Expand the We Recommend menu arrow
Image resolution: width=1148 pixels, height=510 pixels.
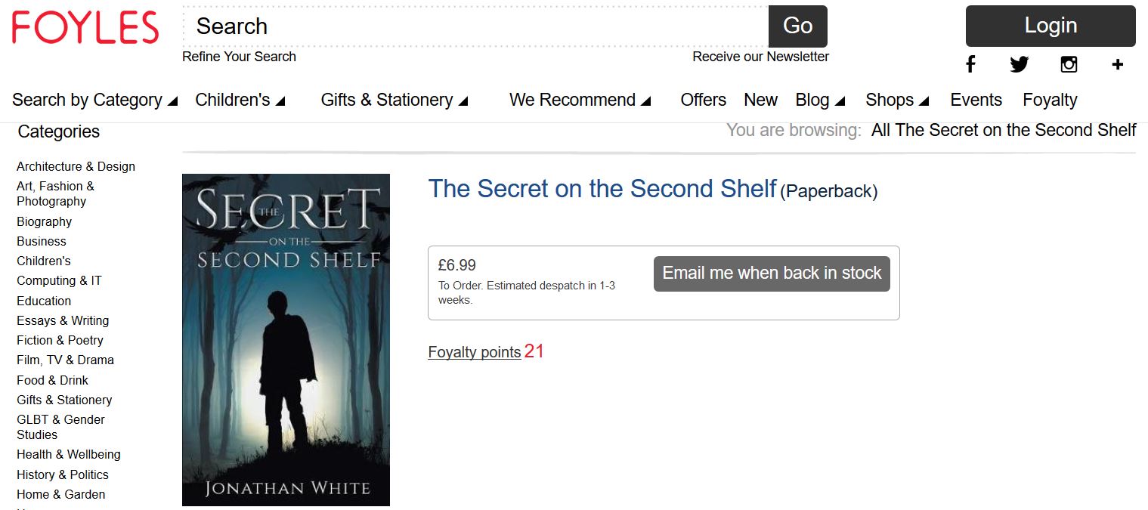click(646, 101)
